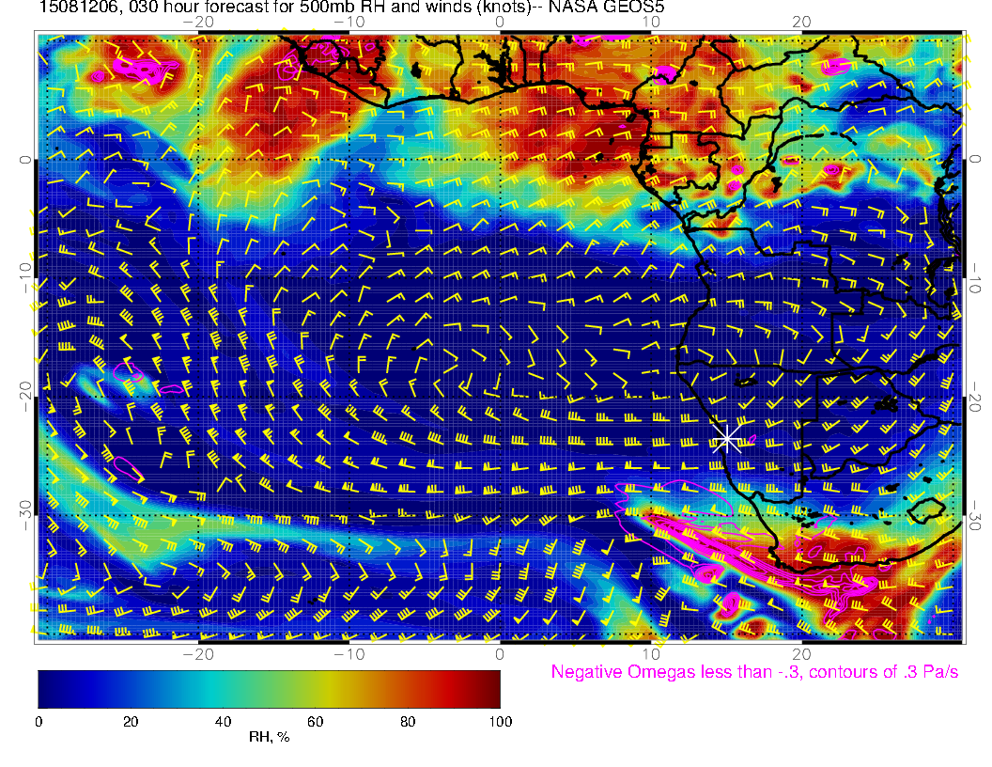Select the dark blue end of the RH colorbar
Image resolution: width=992 pixels, height=767 pixels.
click(49, 688)
